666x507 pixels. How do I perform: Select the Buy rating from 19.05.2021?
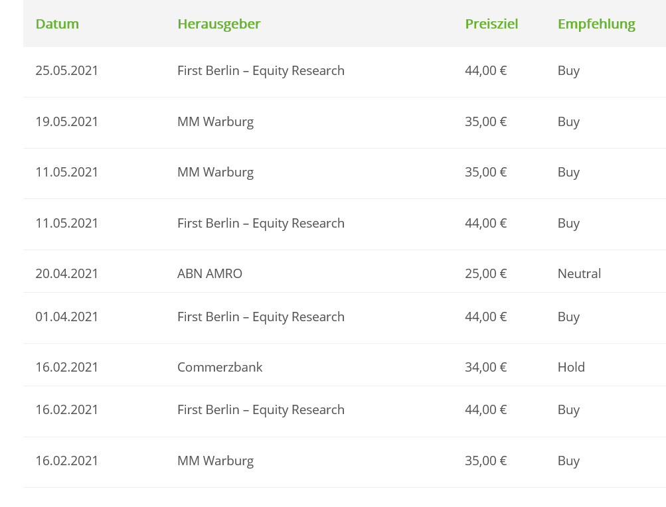568,121
